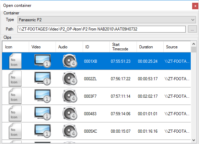Click start timecode 07:56:17:22

120,79
